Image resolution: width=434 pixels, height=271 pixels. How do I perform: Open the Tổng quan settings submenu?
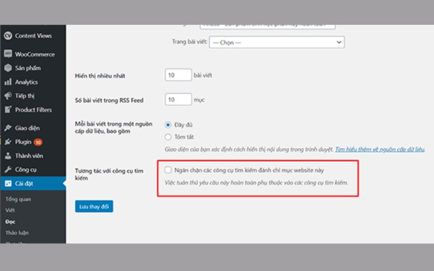click(18, 199)
